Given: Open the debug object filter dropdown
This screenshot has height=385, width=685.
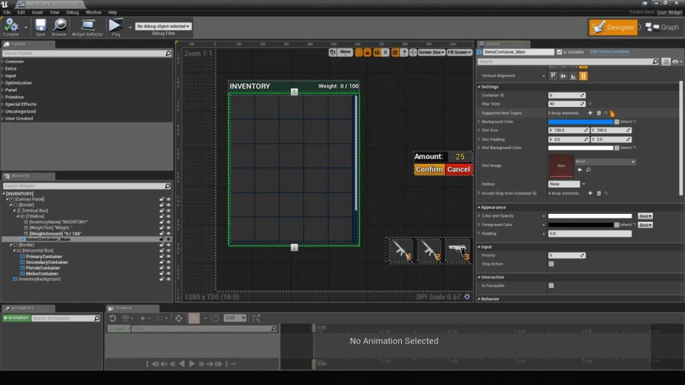Looking at the screenshot, I should [163, 26].
